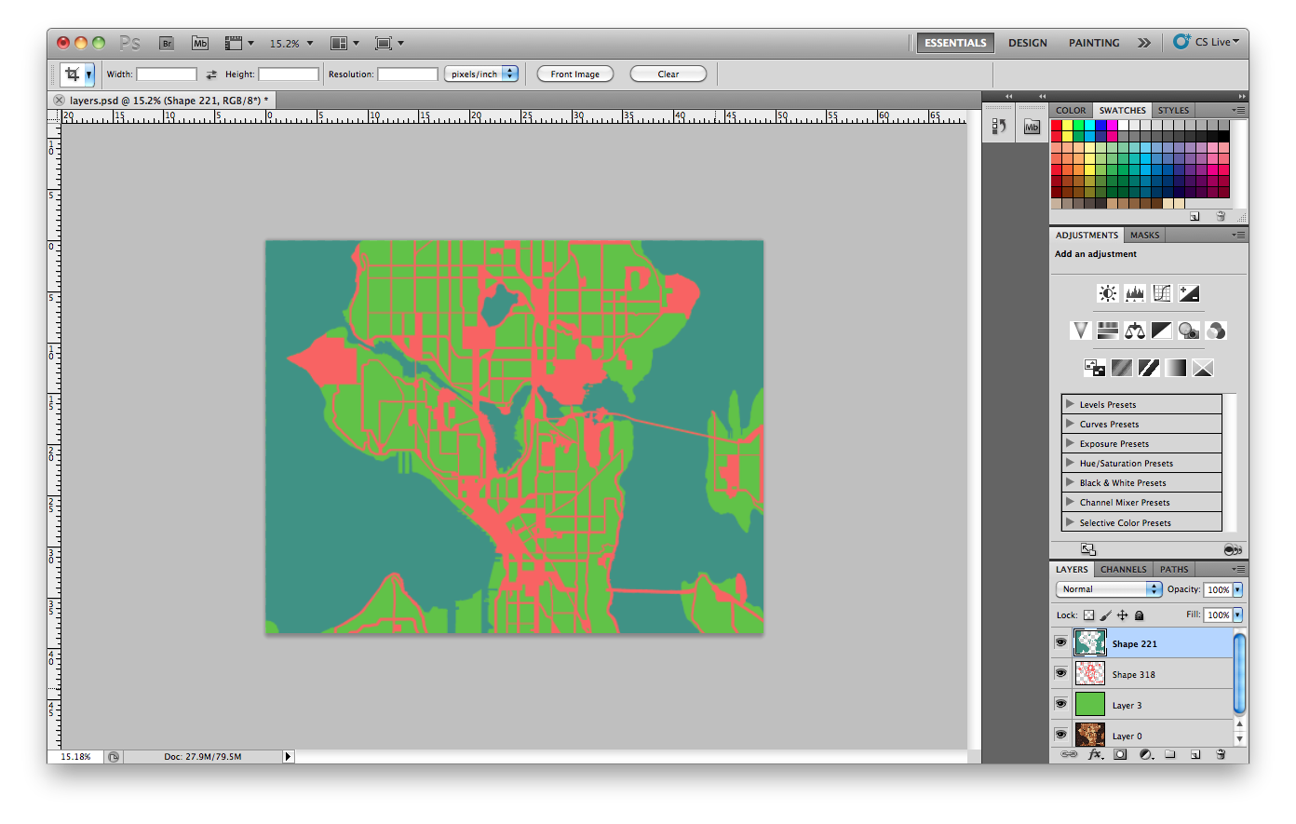Launch Bridge from the application bar
The height and width of the screenshot is (824, 1296).
click(x=167, y=43)
